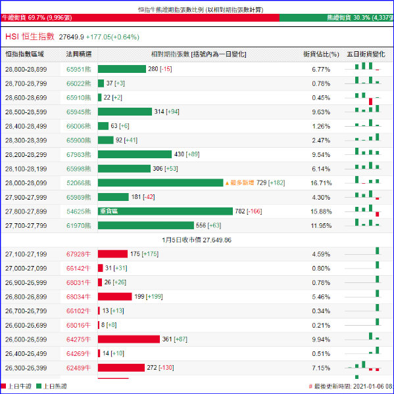The image size is (394, 394).
Task: Click 相對期指張數 column header
Action: pos(199,55)
